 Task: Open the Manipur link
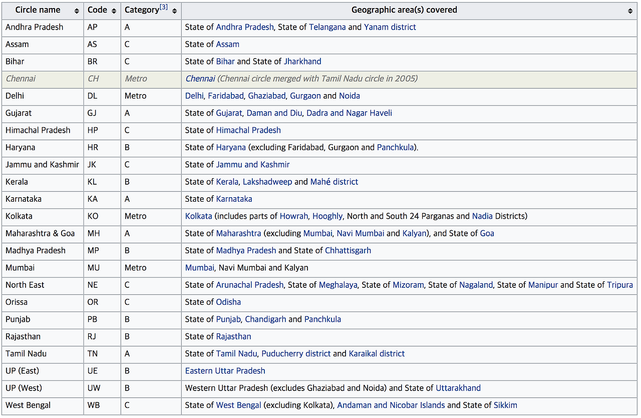(543, 285)
